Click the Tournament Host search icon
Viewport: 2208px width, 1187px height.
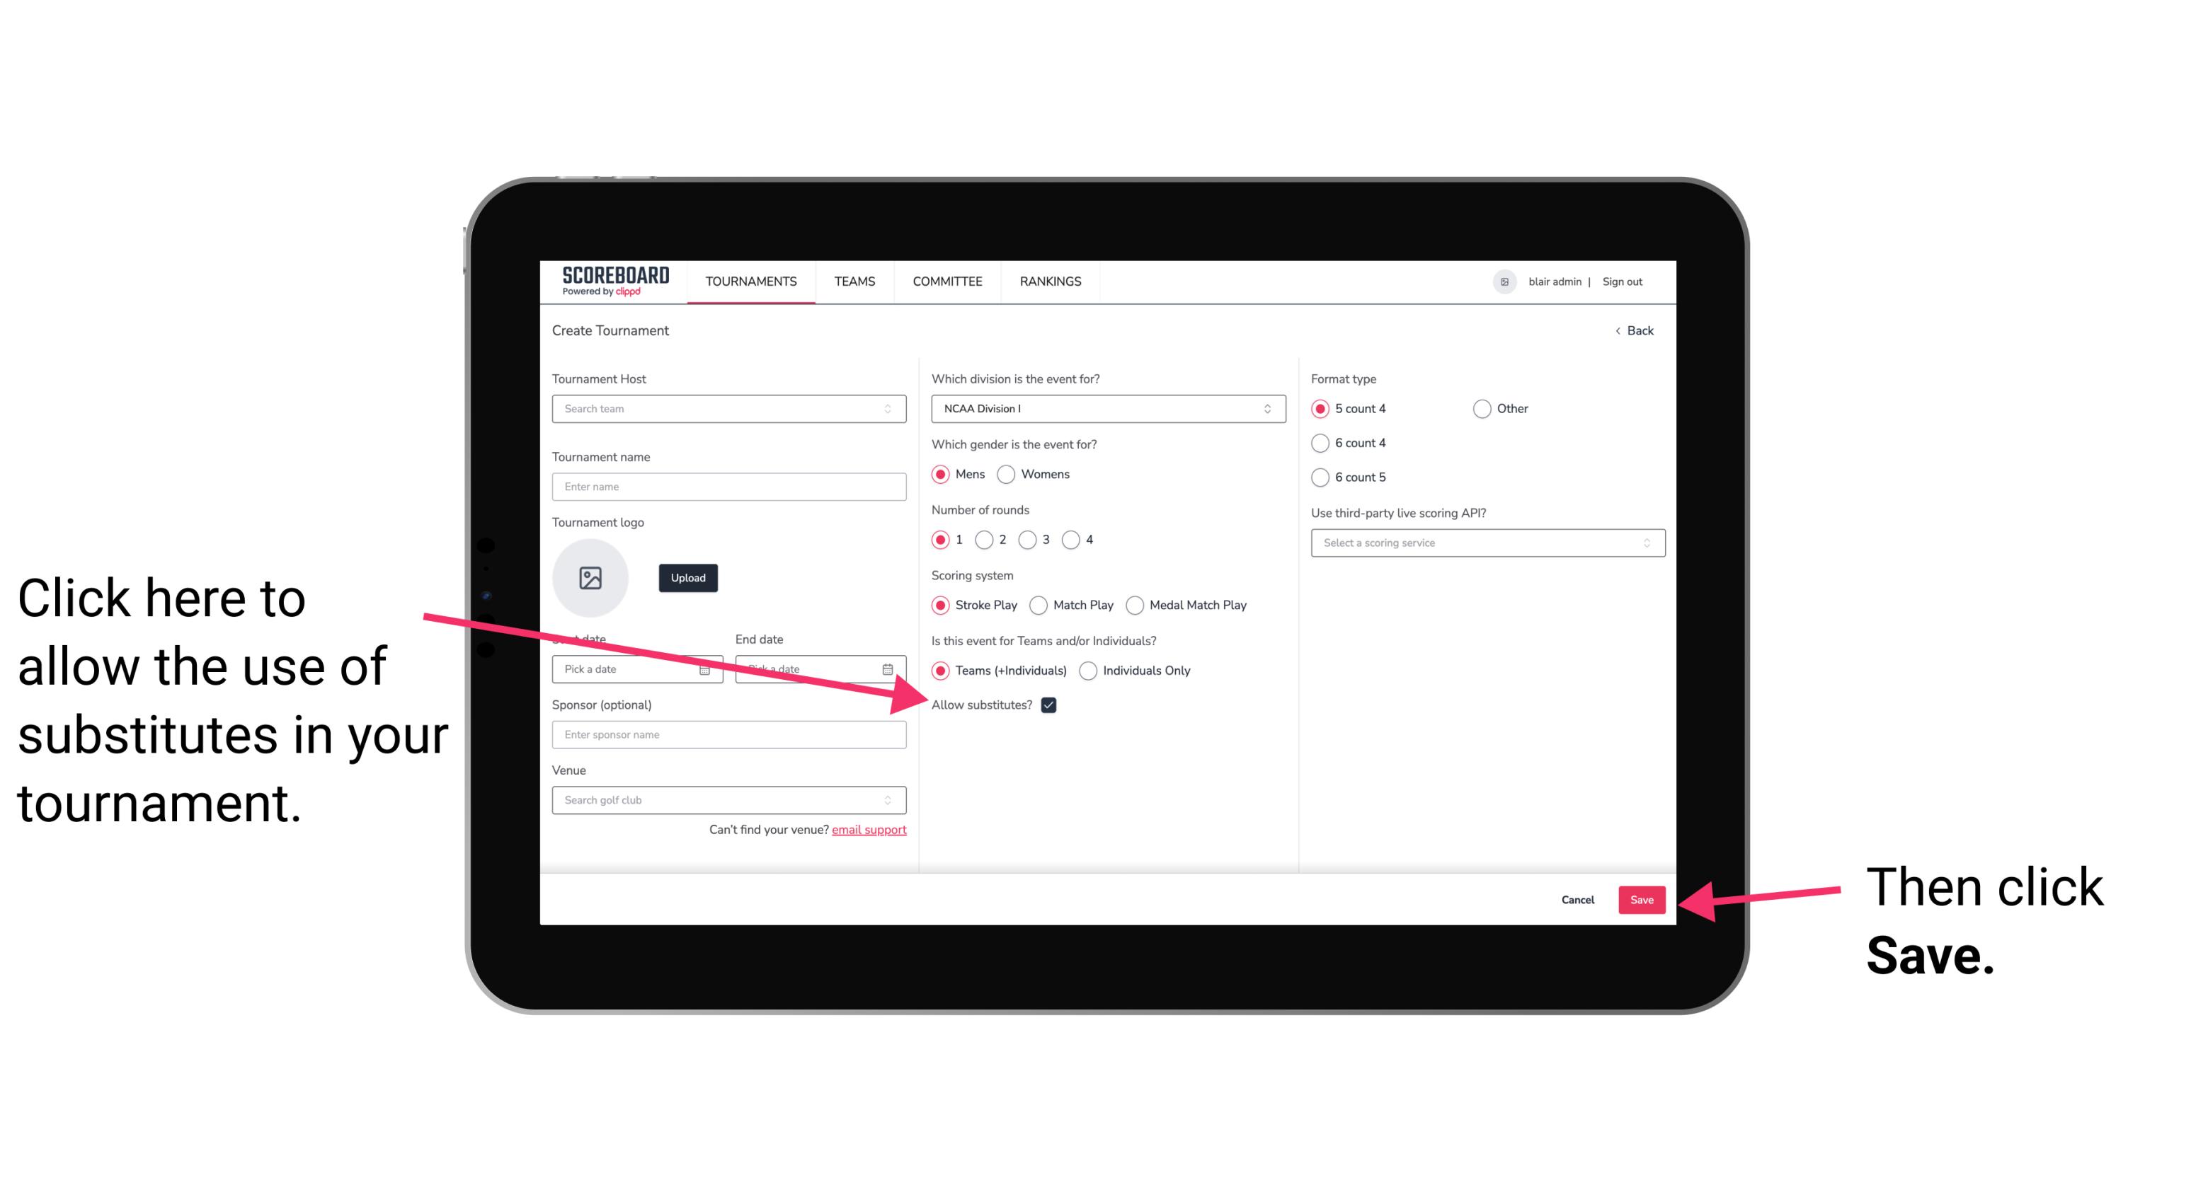[891, 408]
